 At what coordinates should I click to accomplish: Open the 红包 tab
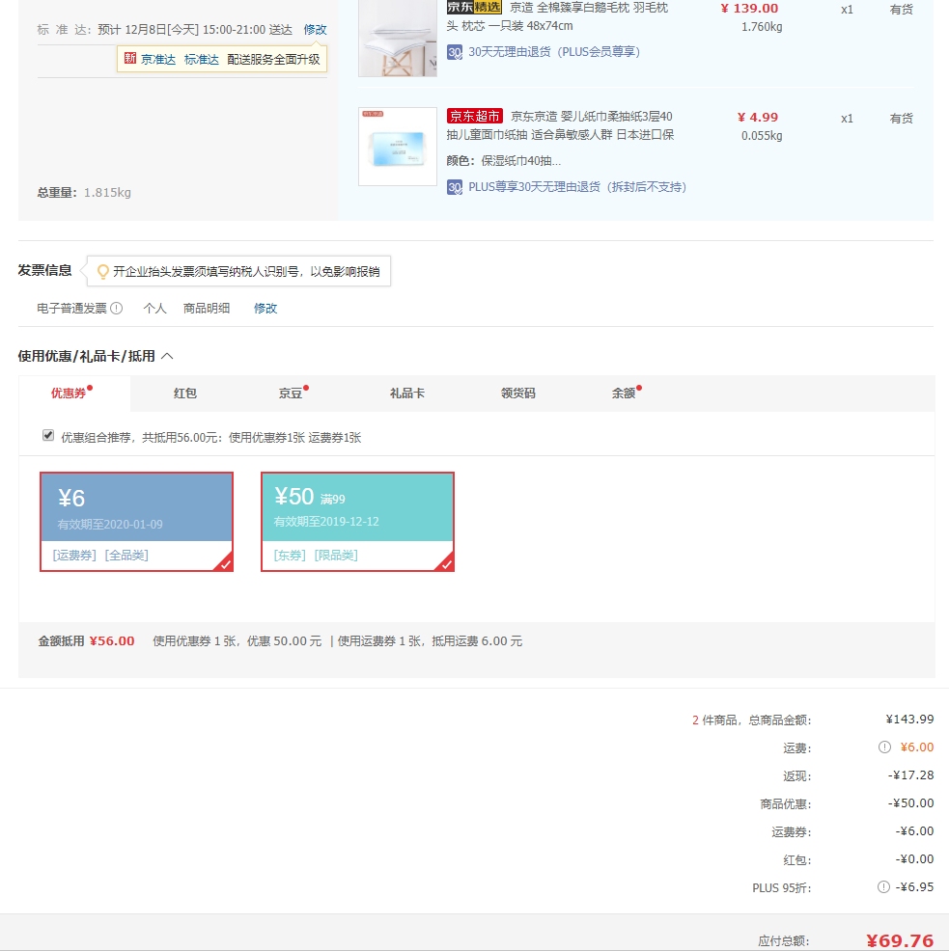(x=185, y=393)
